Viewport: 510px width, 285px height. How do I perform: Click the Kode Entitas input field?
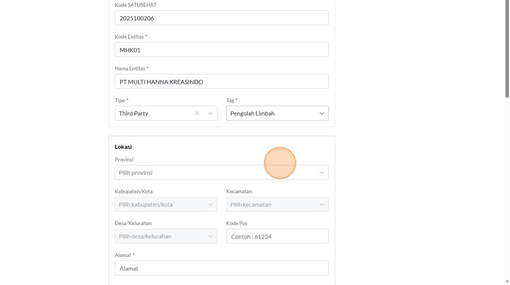pyautogui.click(x=221, y=50)
